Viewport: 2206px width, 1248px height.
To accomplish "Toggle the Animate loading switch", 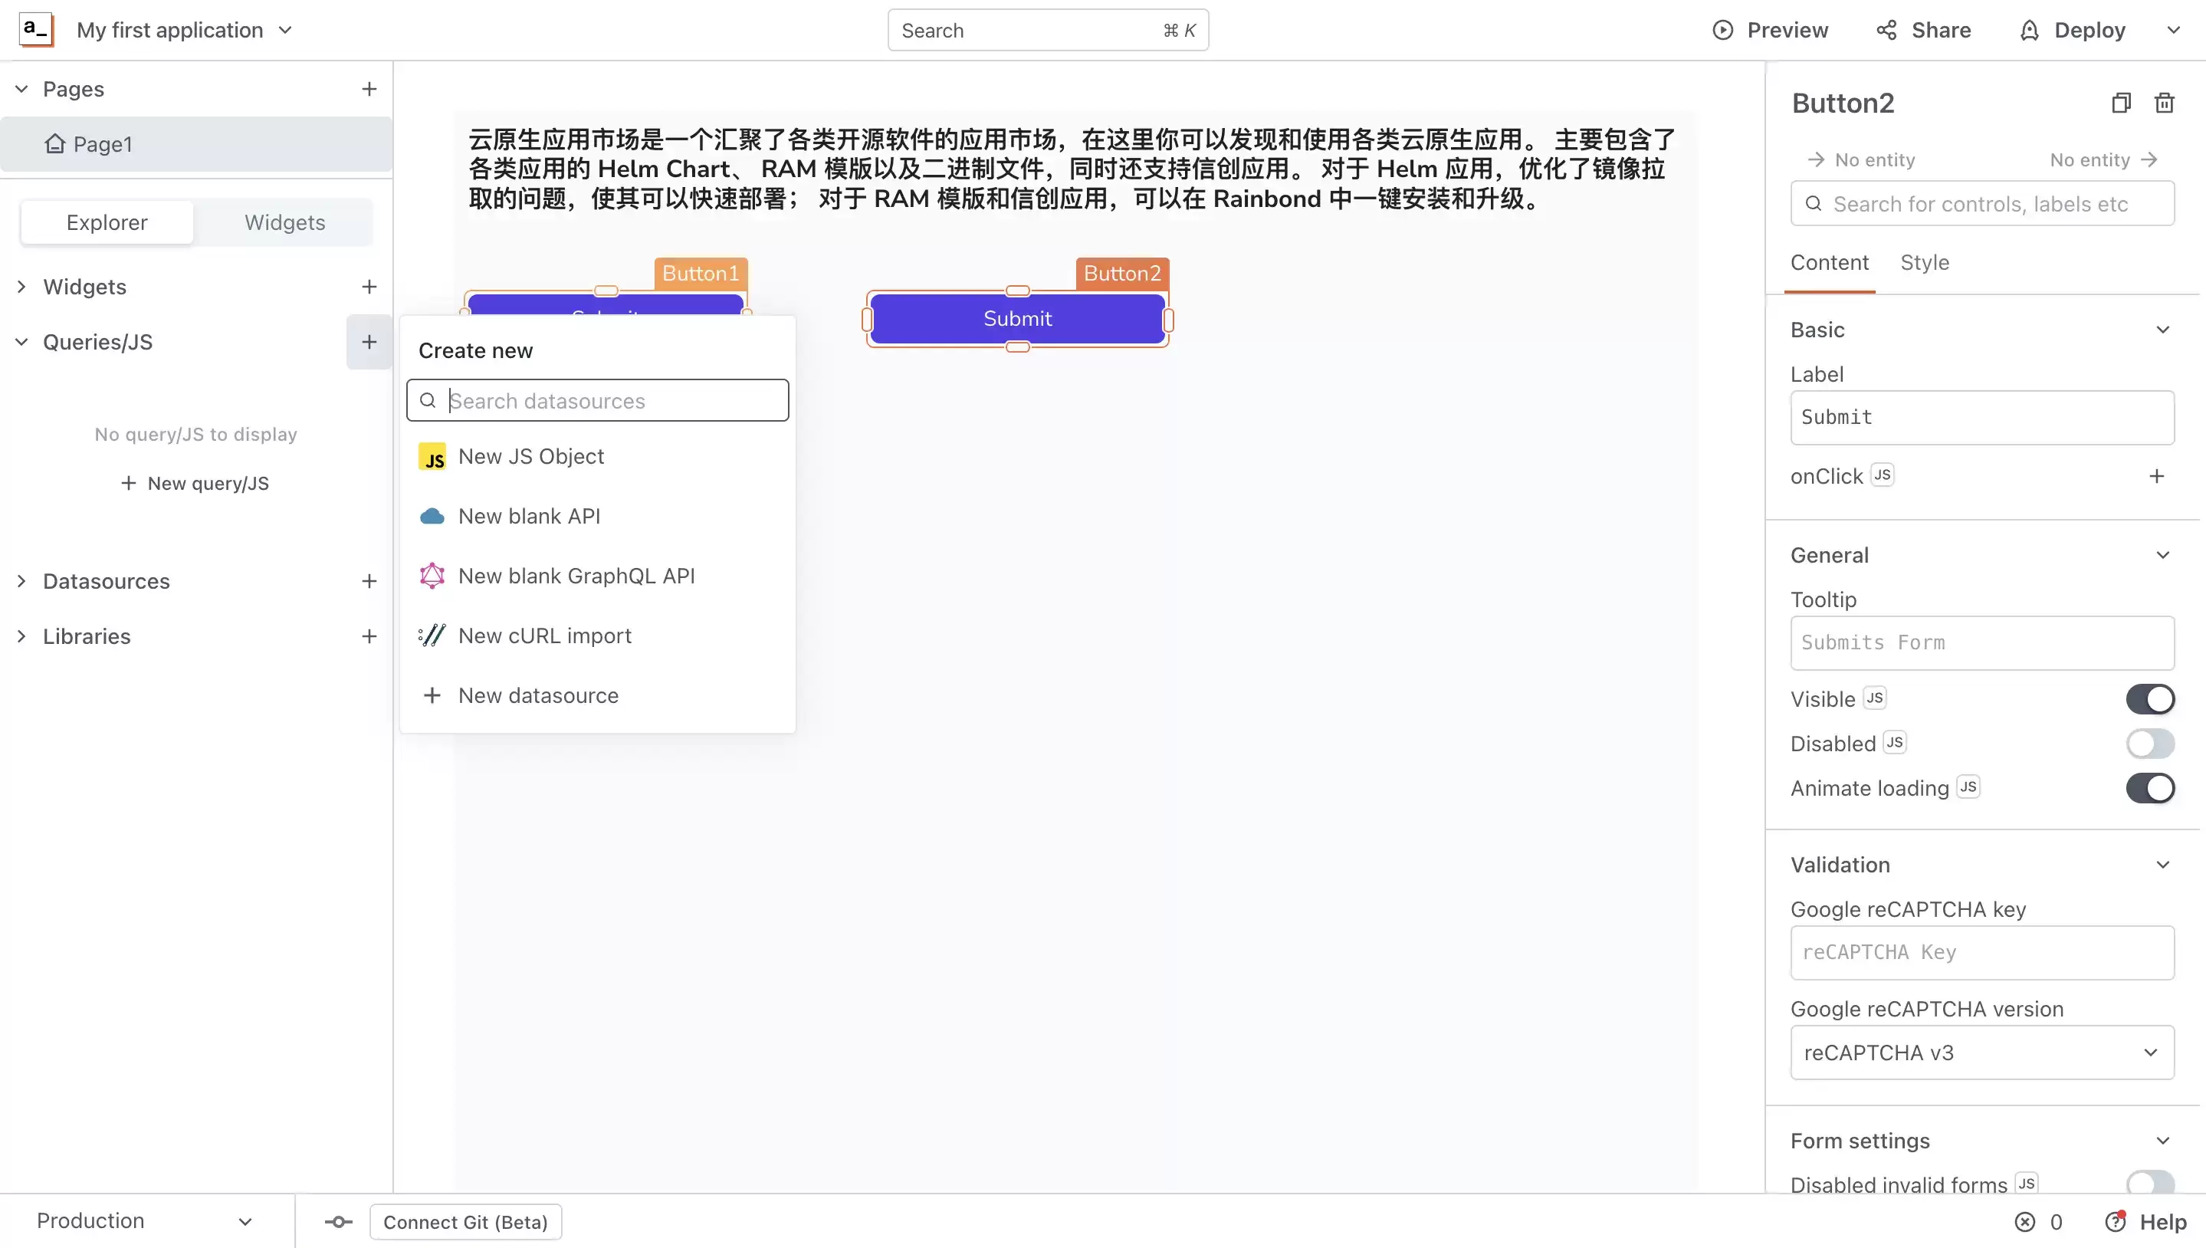I will [x=2149, y=789].
